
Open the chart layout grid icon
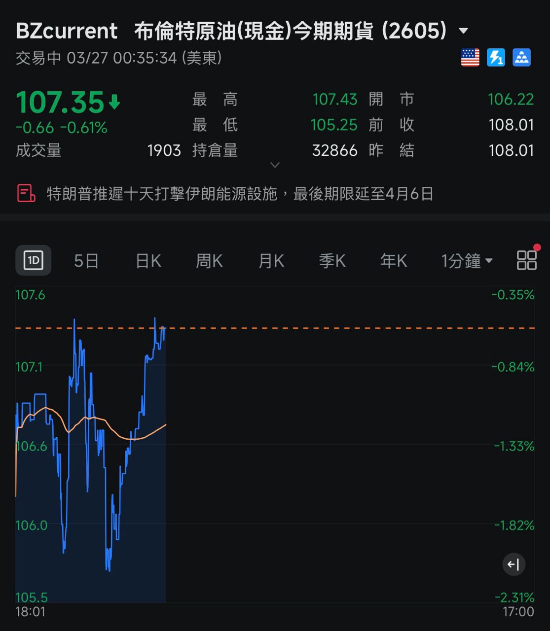(x=526, y=260)
